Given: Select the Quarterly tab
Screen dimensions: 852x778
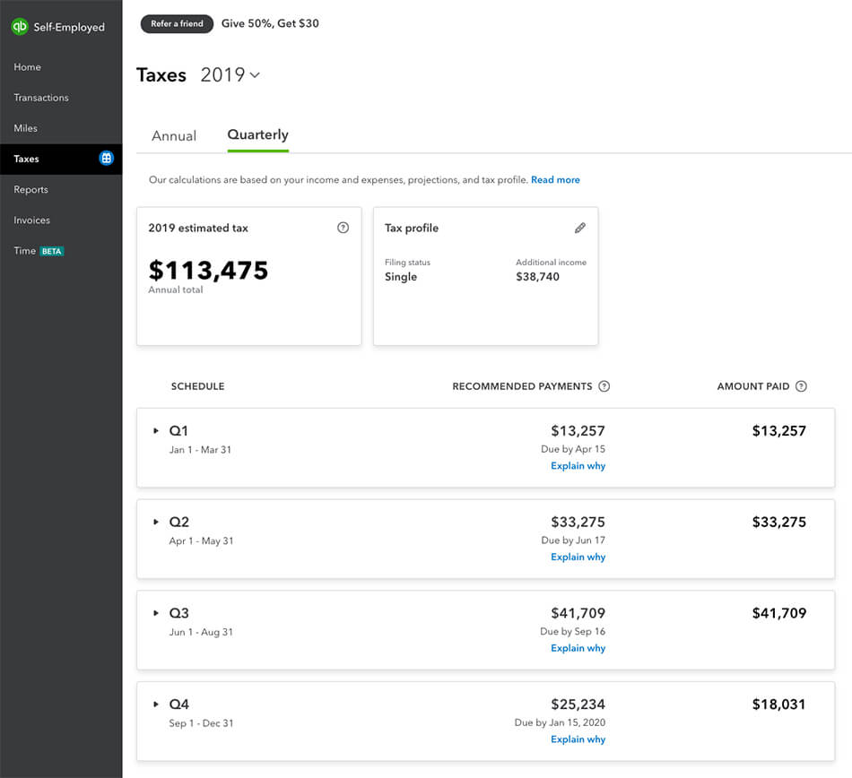Looking at the screenshot, I should click(257, 135).
